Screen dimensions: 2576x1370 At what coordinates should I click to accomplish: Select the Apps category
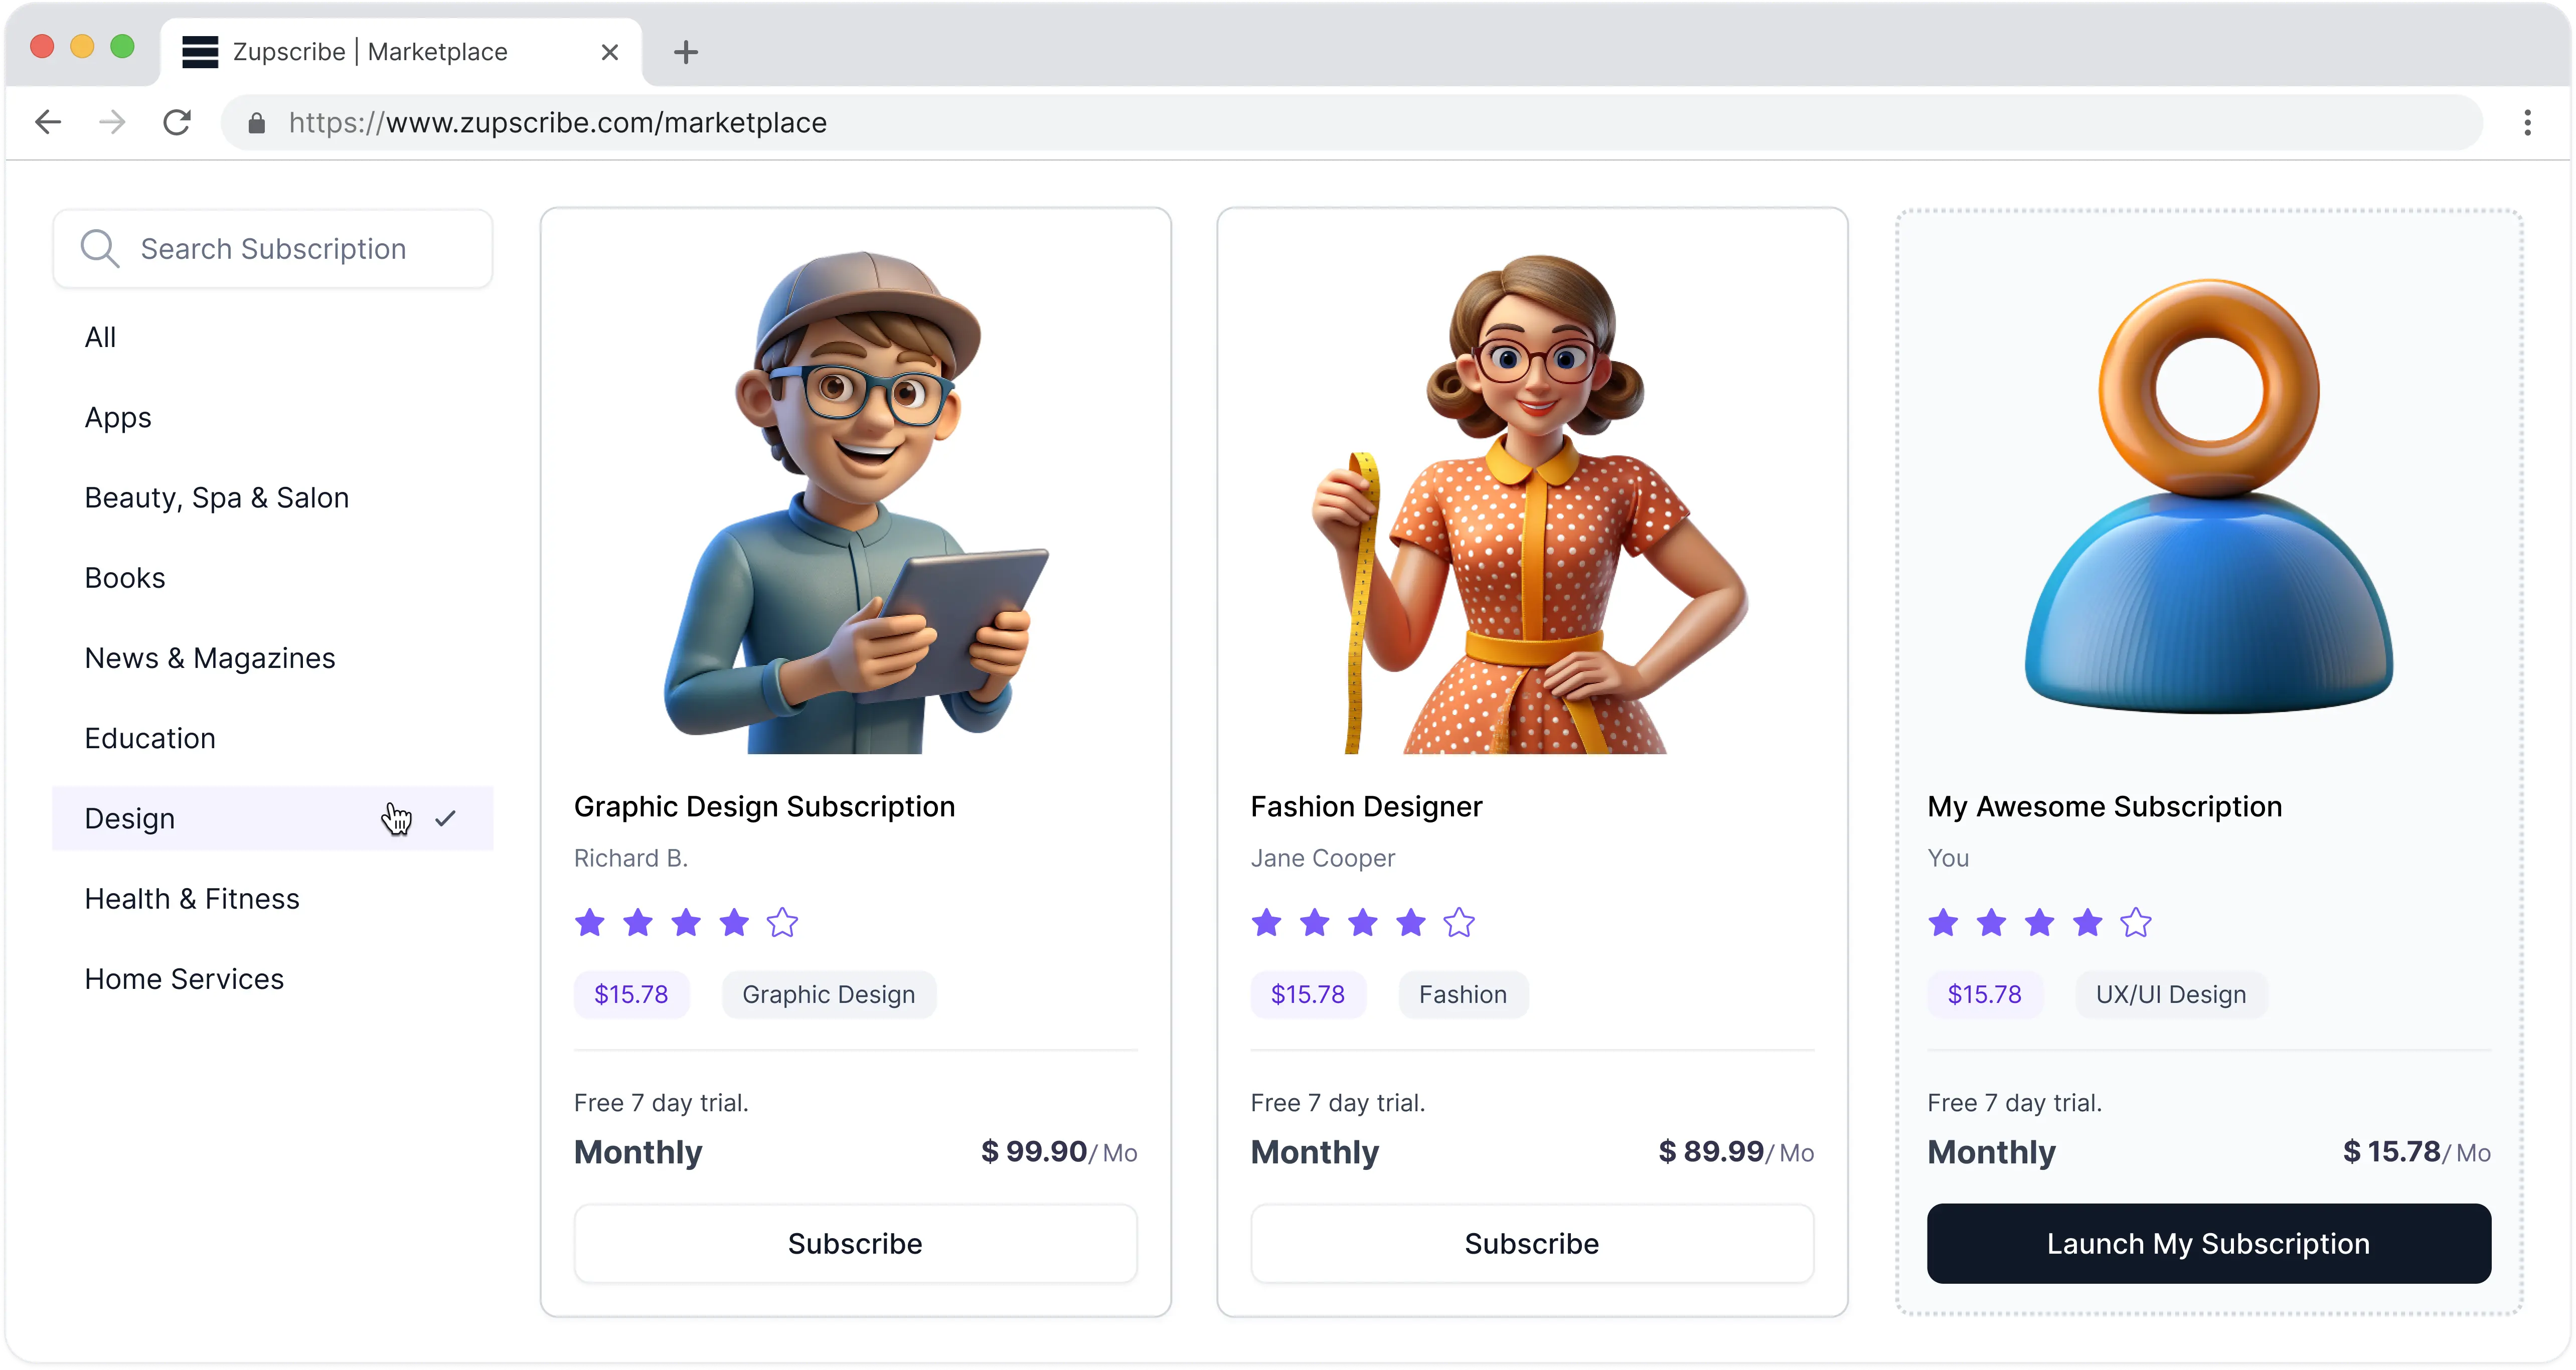click(118, 417)
